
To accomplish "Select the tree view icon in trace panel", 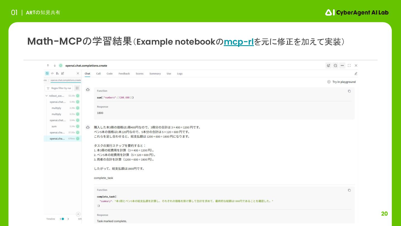I will [47, 73].
